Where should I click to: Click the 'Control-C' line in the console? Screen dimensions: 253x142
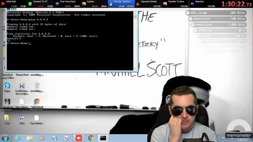[x=14, y=39]
